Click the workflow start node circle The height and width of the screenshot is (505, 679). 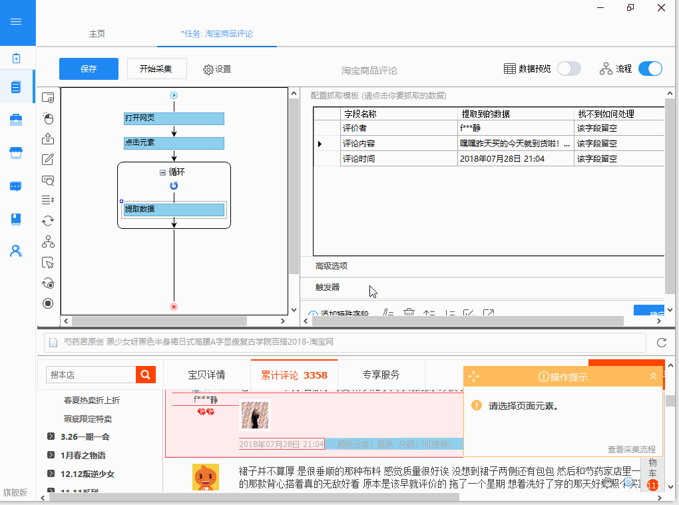[174, 95]
